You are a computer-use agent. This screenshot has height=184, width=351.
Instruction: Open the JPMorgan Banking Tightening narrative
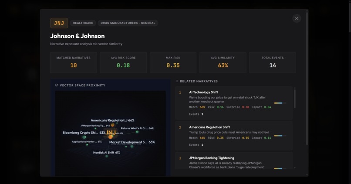coord(234,161)
